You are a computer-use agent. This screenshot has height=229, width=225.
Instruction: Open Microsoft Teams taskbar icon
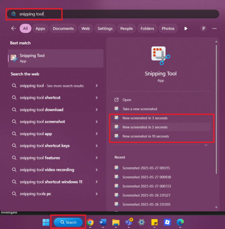pyautogui.click(x=129, y=222)
